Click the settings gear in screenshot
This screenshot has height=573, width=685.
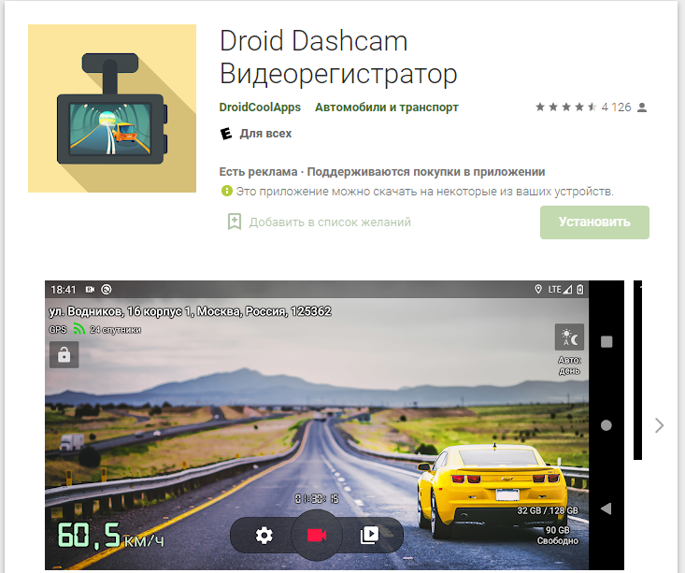[x=264, y=535]
